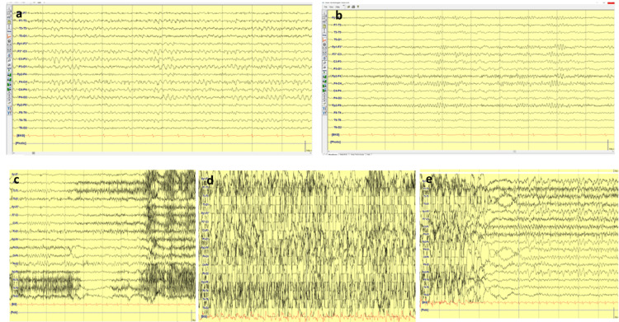Click the print icon in panel b toolbar
Viewport: 619px width, 322px height.
[353, 7]
